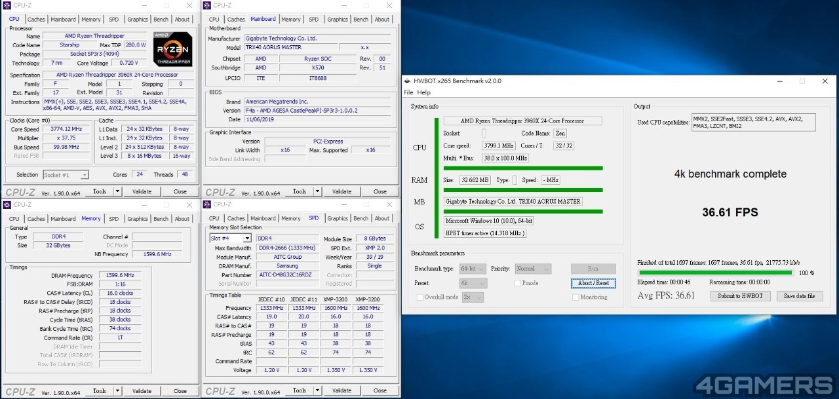This screenshot has width=839, height=399.
Task: Click the CPU-Z icon in the CPU window title bar
Action: coord(7,5)
